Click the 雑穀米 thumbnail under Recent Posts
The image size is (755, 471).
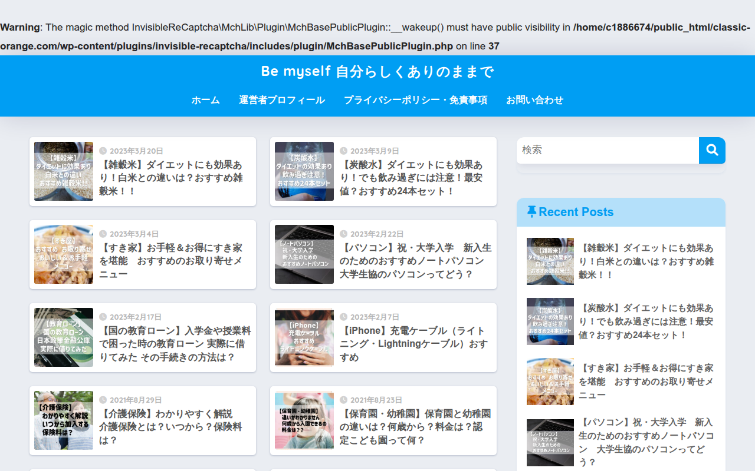click(550, 261)
